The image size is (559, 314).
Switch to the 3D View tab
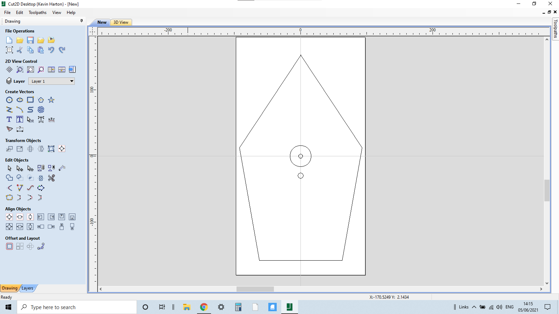coord(121,22)
